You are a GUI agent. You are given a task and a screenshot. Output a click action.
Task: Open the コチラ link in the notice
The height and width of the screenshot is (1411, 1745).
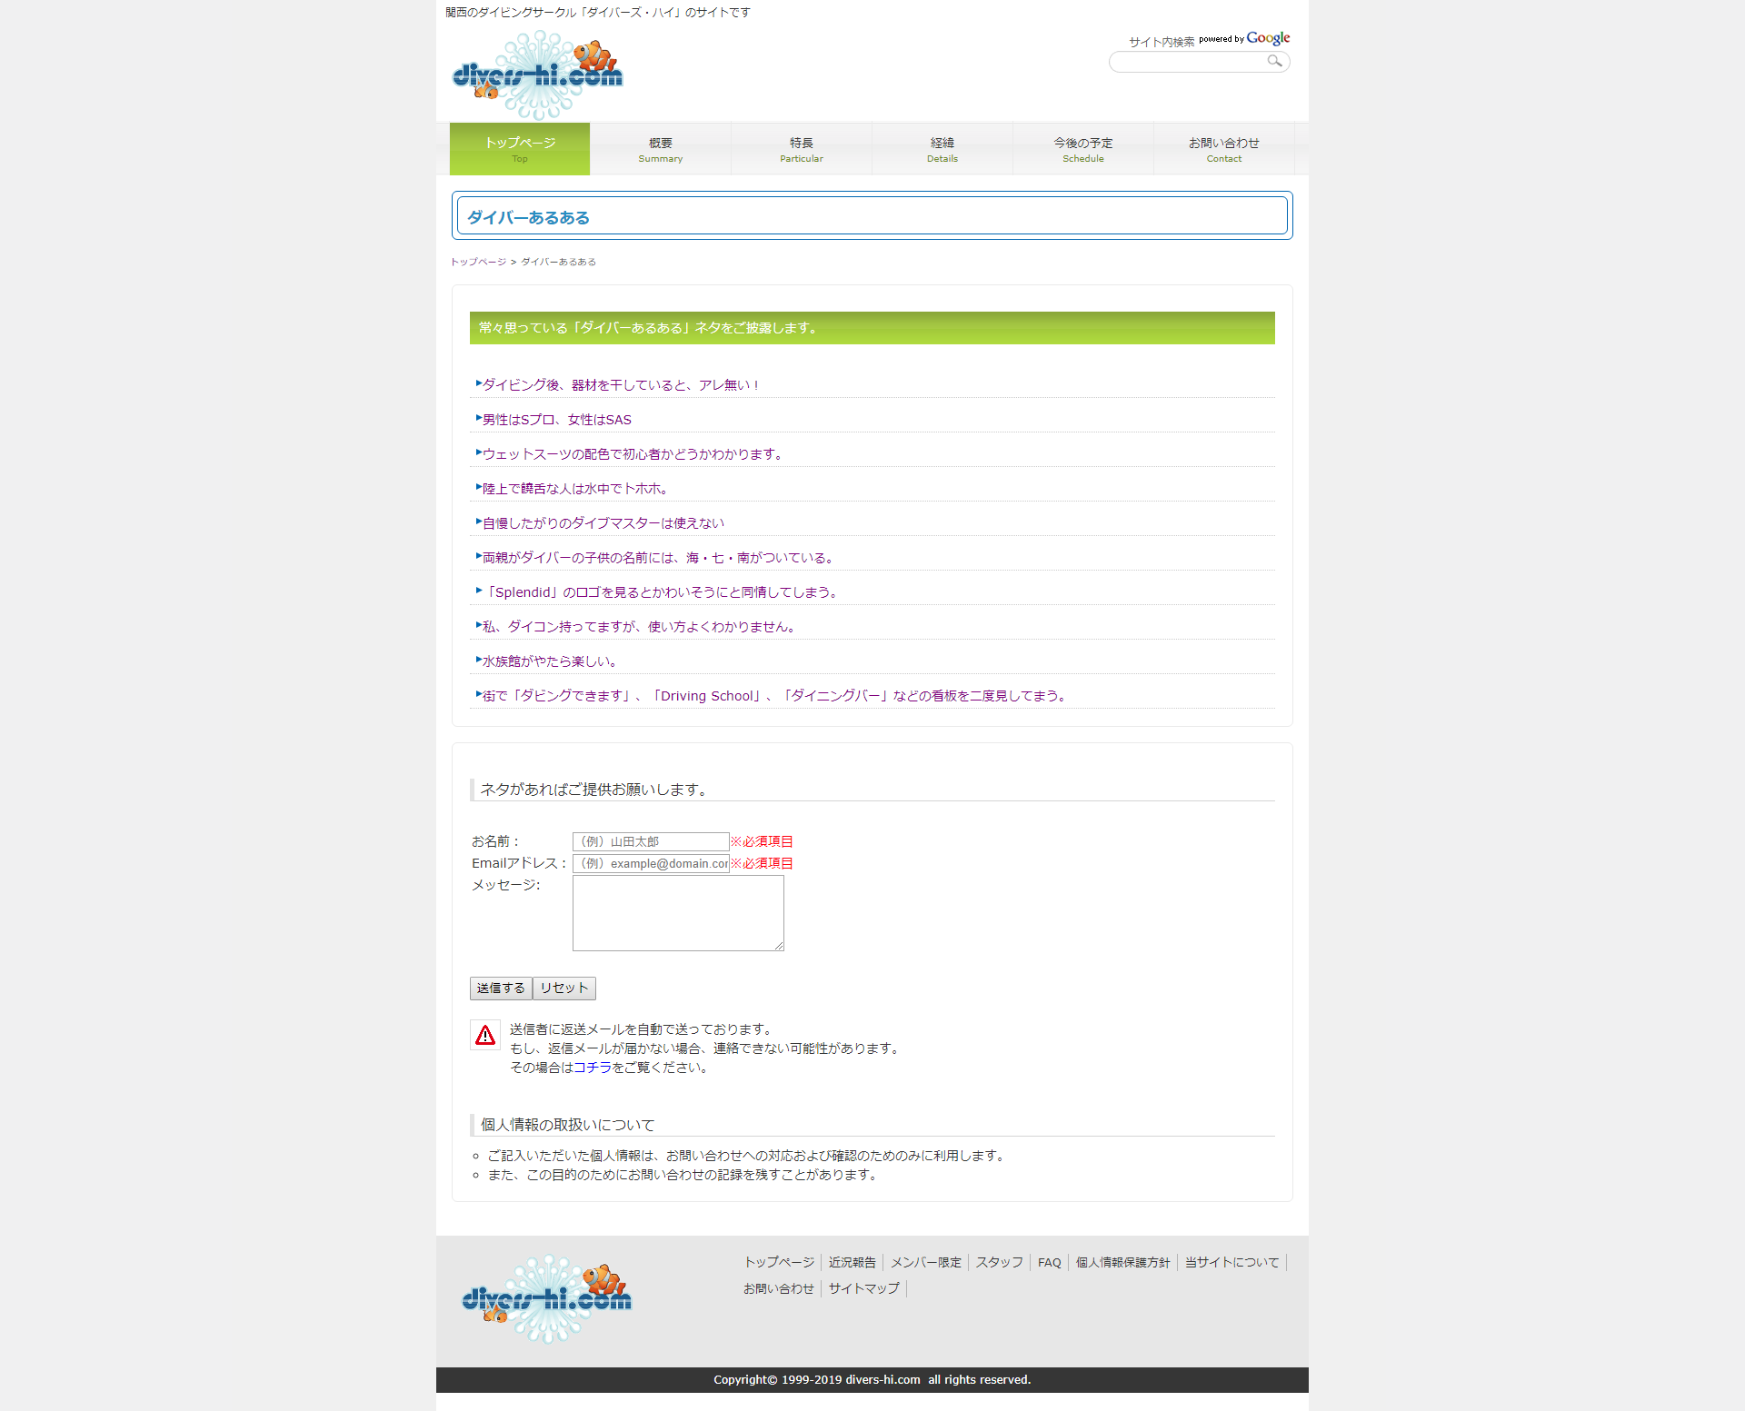[593, 1068]
